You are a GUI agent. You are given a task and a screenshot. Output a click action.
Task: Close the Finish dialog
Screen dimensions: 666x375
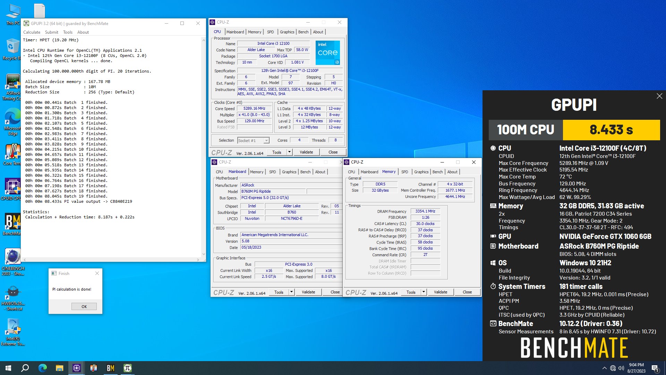[97, 273]
